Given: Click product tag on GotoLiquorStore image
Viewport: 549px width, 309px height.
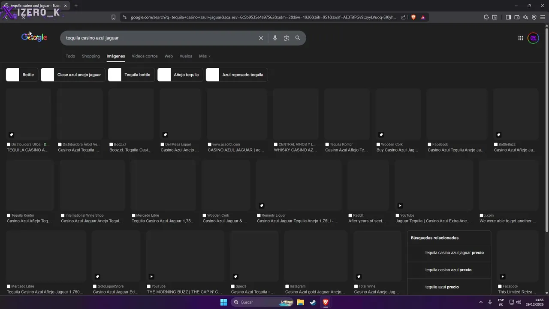Looking at the screenshot, I should (97, 276).
